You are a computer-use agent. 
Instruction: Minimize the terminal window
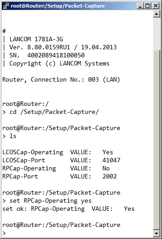coord(140,6)
